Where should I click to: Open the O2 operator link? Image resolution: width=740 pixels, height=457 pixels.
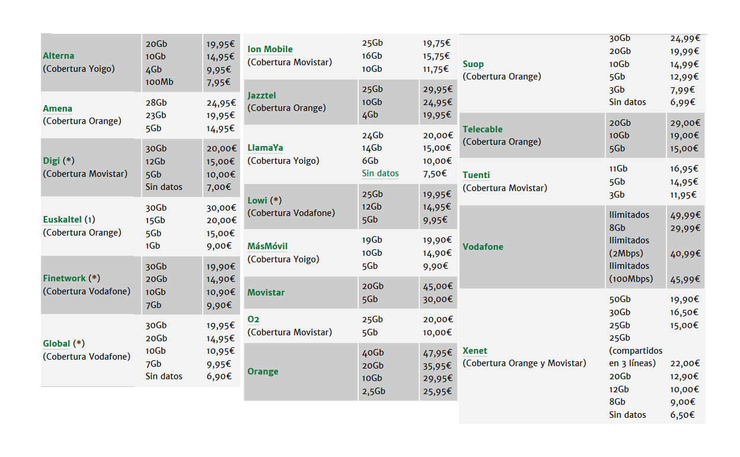click(x=253, y=319)
